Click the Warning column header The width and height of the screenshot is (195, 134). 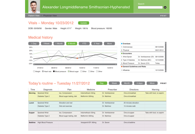155,89
